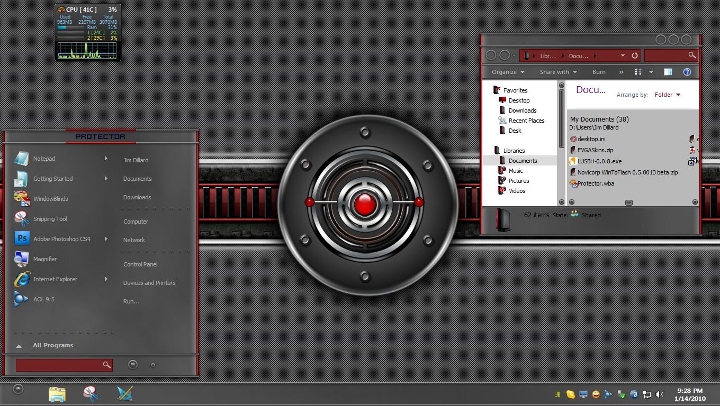Launch Snipping Tool from the Start menu
The width and height of the screenshot is (720, 406).
pyautogui.click(x=61, y=219)
